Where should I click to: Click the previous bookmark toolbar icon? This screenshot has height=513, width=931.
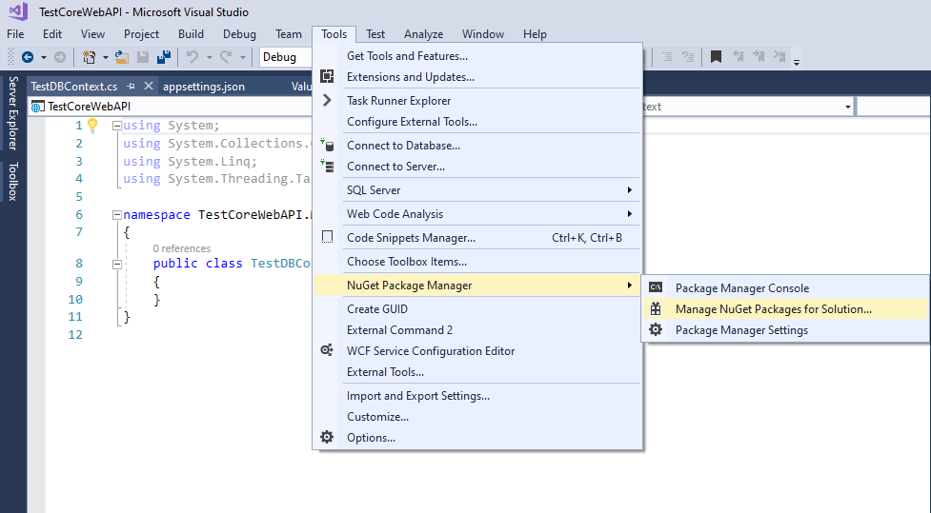(738, 57)
